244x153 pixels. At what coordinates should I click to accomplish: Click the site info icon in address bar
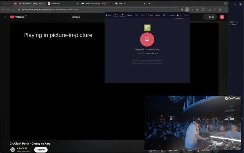point(19,10)
